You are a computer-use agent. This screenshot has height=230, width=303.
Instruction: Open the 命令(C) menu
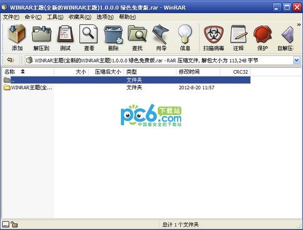[33, 17]
